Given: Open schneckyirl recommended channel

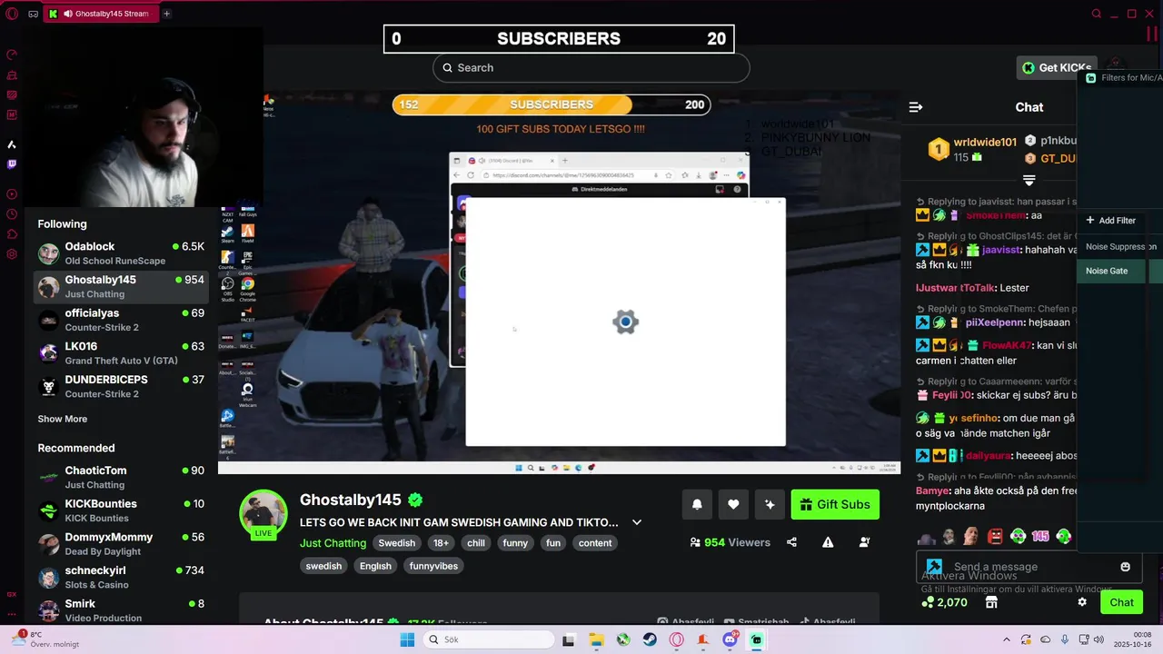Looking at the screenshot, I should pyautogui.click(x=122, y=577).
